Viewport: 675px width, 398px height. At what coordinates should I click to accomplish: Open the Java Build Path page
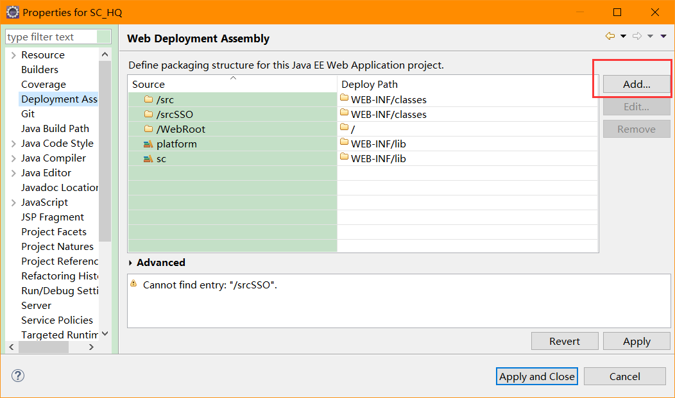(x=55, y=129)
